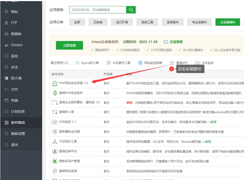Click the database icon beside 数据库

6,34
